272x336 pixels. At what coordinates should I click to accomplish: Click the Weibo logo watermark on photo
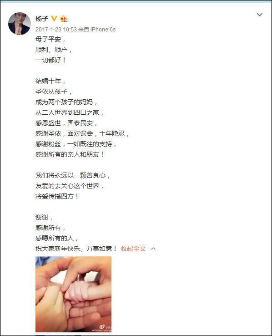tap(102, 326)
